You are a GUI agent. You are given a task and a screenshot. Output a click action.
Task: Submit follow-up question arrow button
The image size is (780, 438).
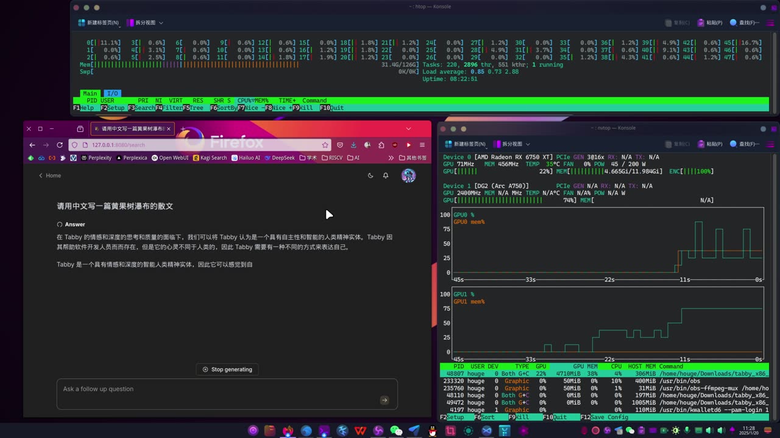pos(385,400)
